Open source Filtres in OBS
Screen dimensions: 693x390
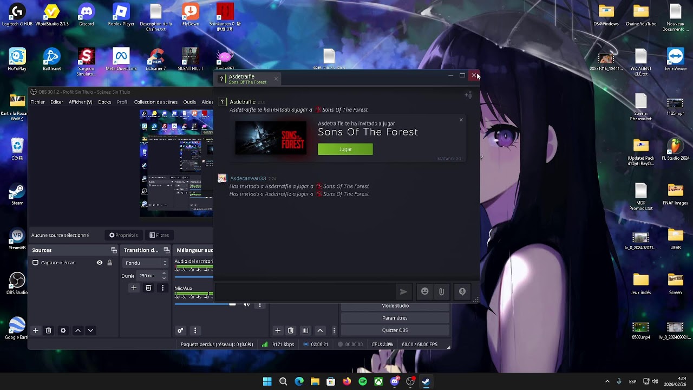[159, 235]
